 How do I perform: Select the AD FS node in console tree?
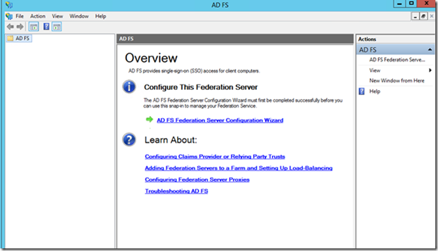[19, 38]
